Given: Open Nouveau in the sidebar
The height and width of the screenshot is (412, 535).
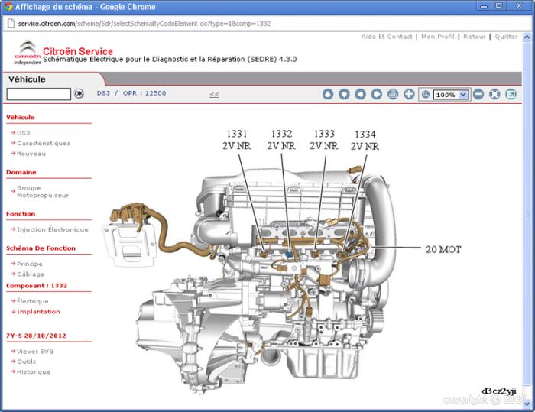Looking at the screenshot, I should tap(31, 154).
